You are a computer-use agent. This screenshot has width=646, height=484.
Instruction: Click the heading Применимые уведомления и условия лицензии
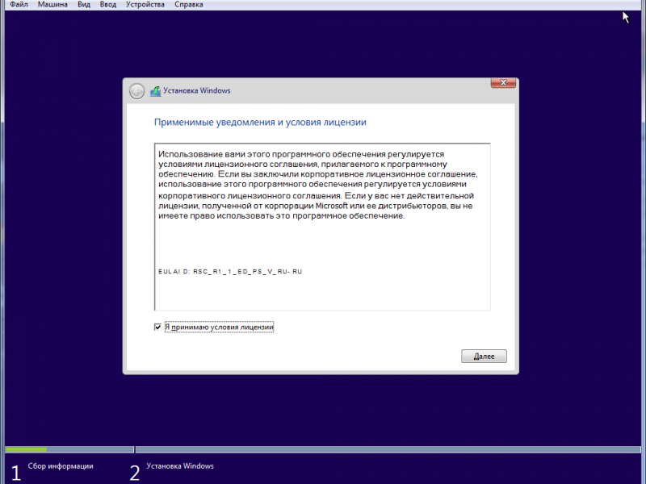[260, 123]
